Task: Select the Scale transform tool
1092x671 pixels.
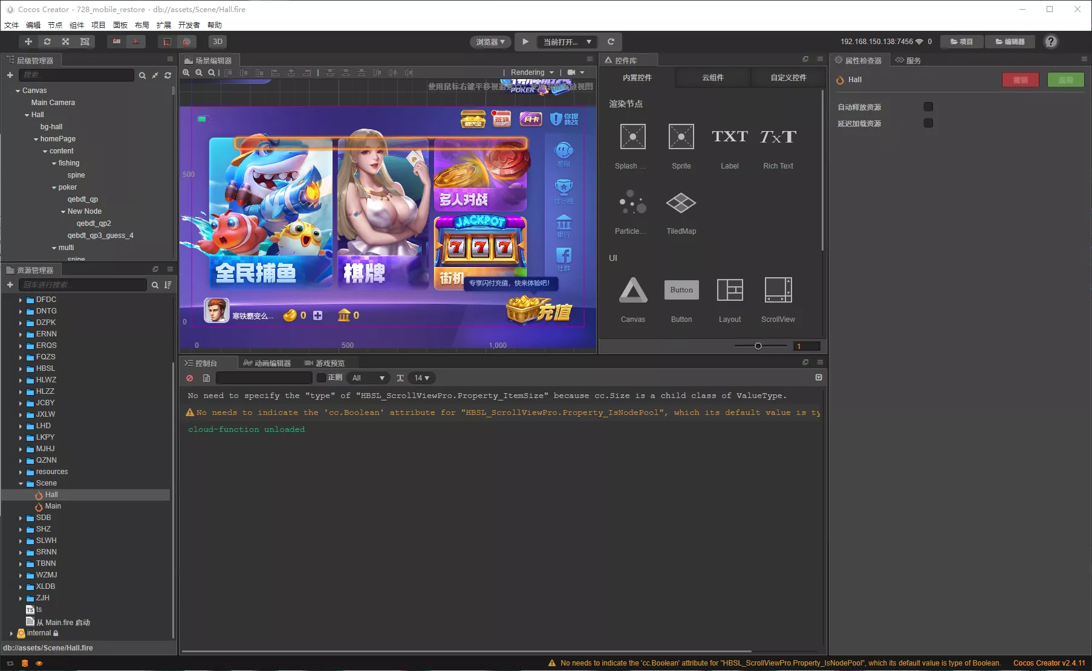Action: (x=65, y=42)
